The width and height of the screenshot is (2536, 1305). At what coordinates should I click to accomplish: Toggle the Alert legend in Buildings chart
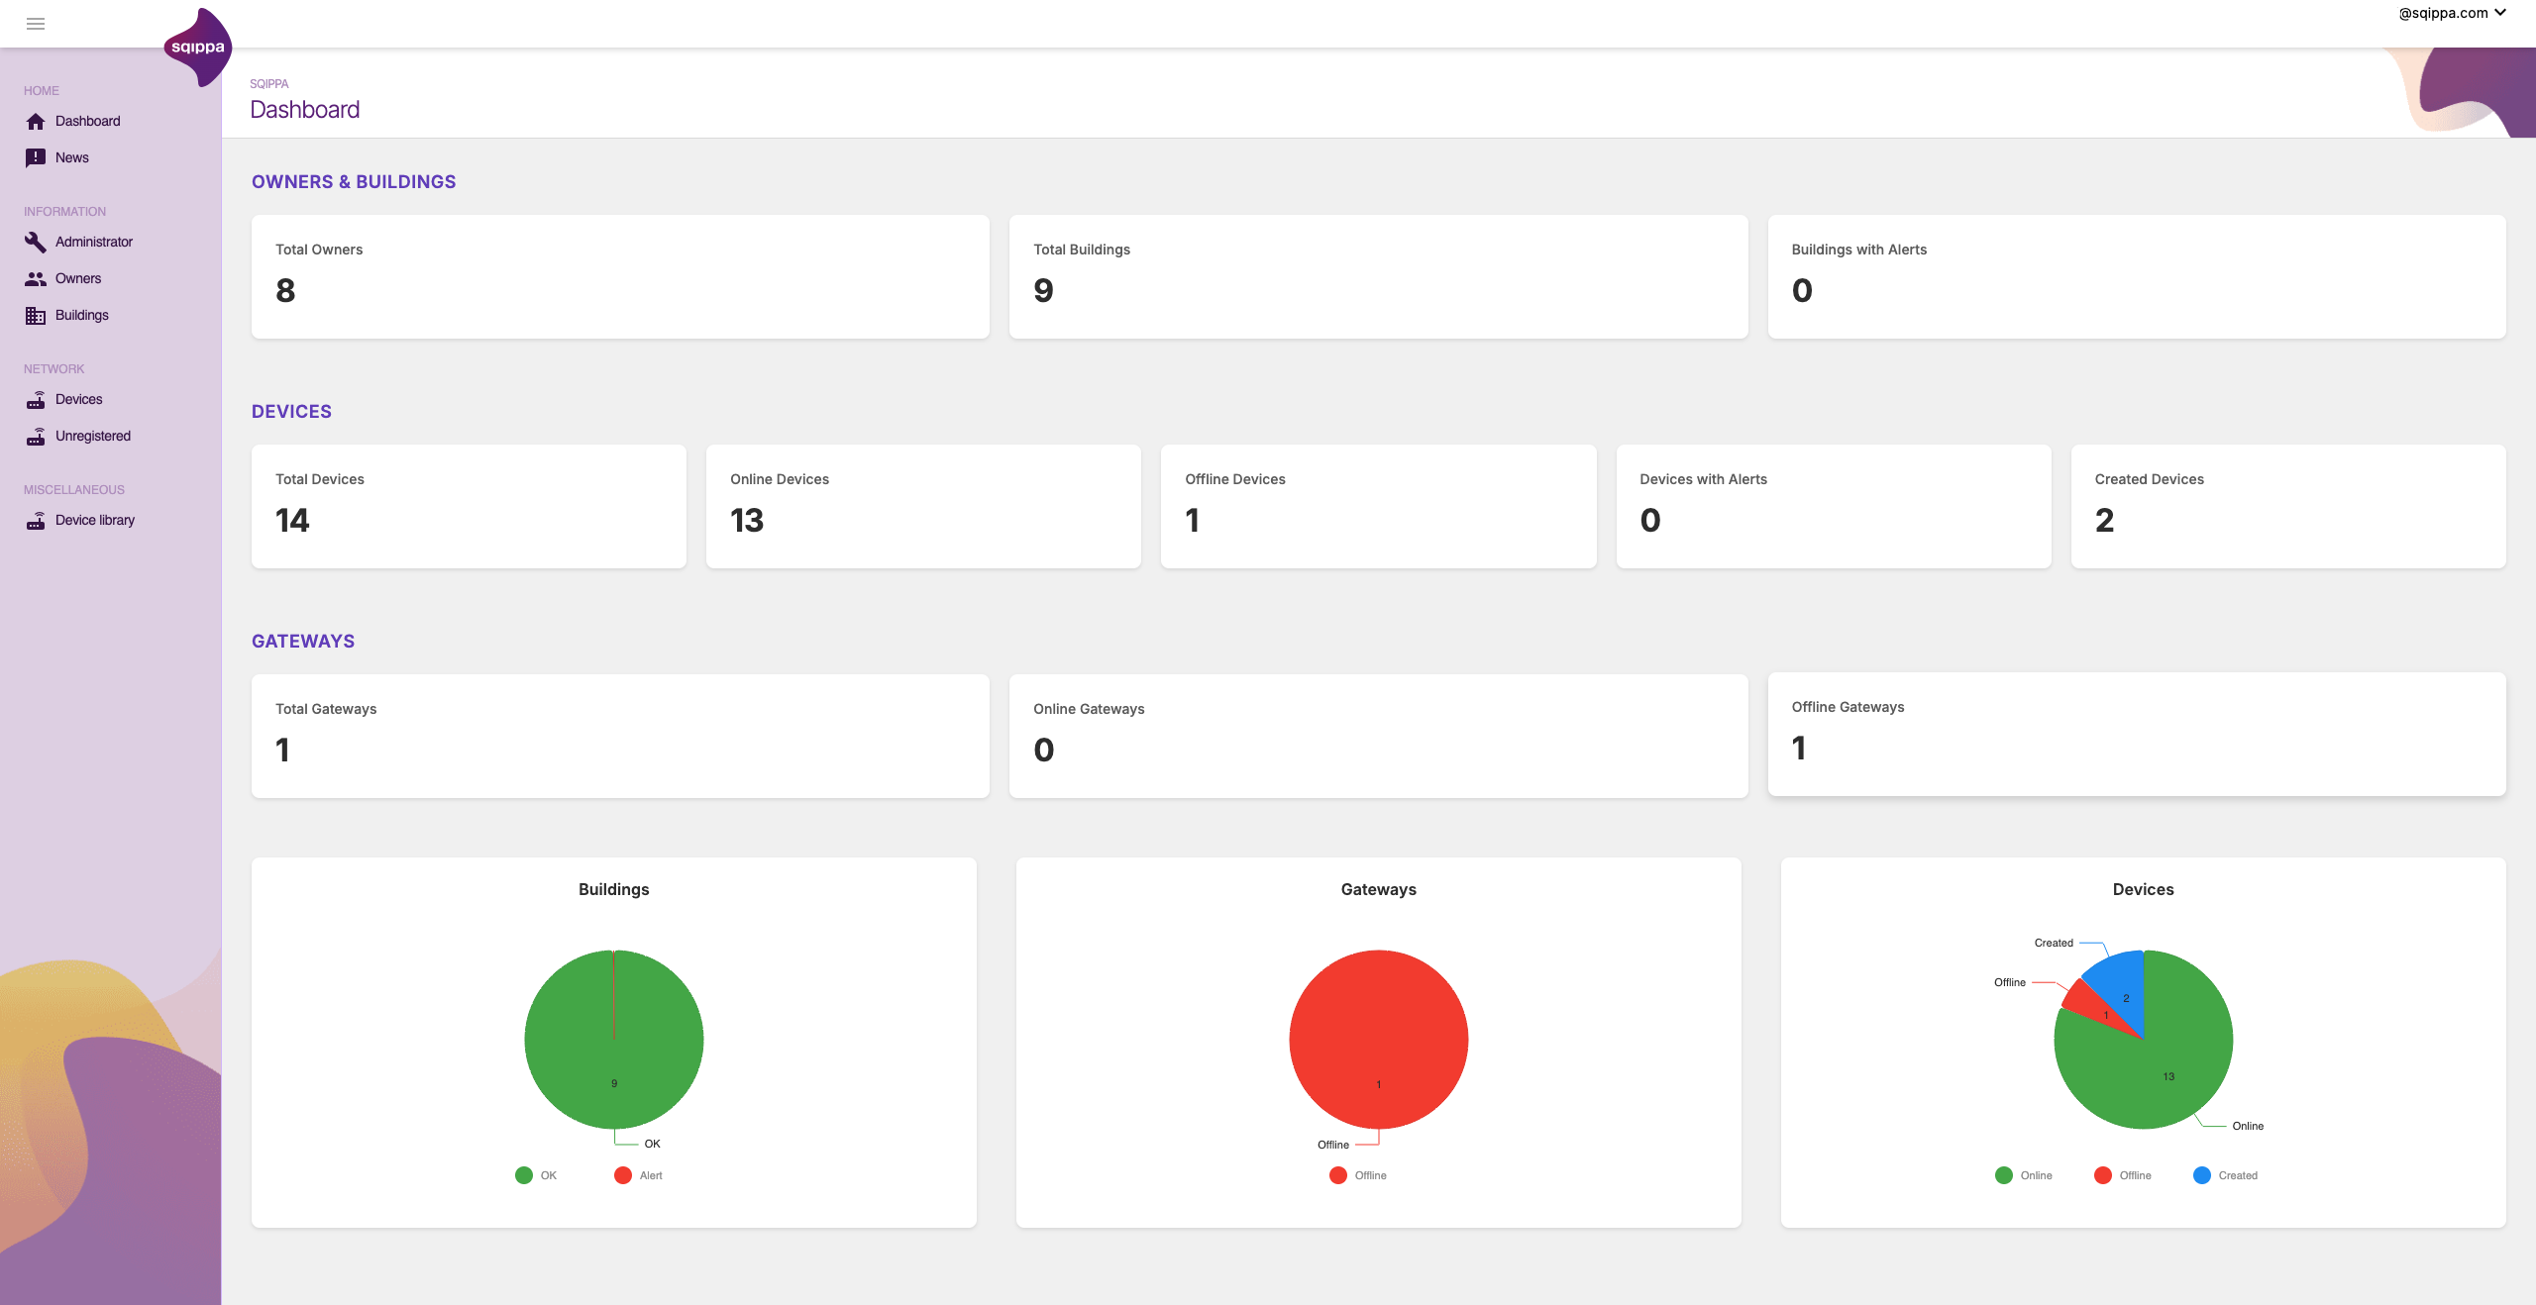click(x=638, y=1175)
